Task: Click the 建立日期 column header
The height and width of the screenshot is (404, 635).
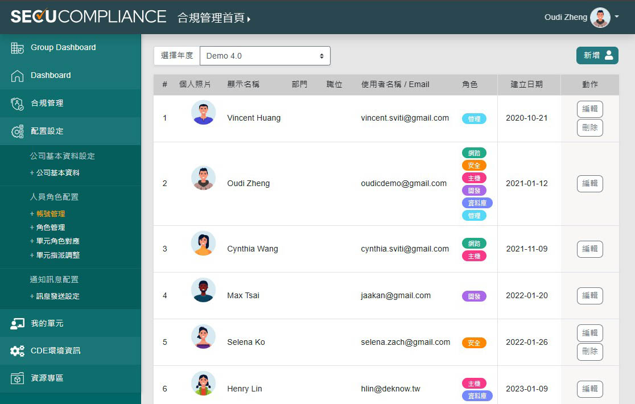Action: (526, 84)
